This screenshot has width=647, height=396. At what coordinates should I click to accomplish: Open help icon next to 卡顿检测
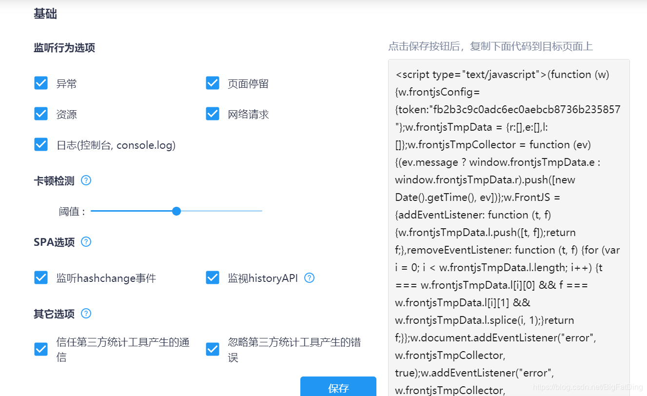[86, 180]
